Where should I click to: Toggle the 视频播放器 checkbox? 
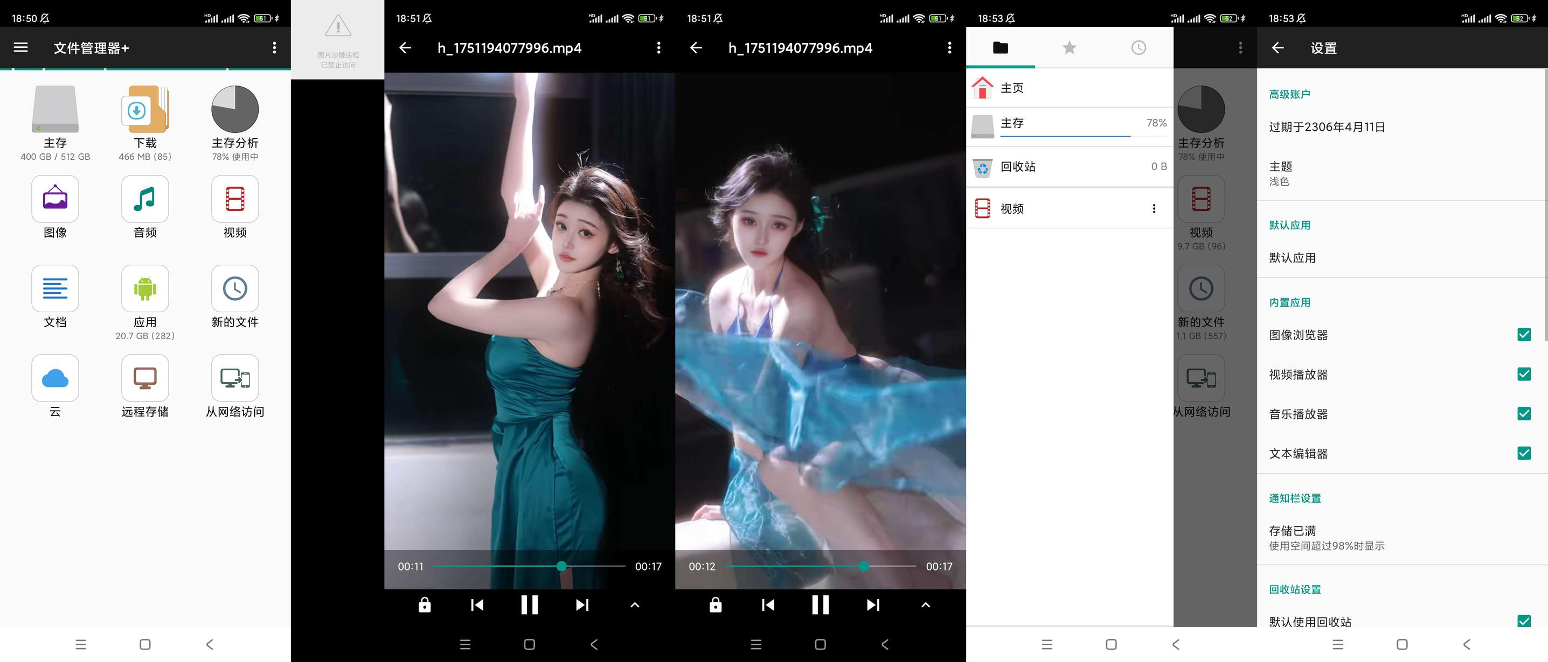(1523, 375)
